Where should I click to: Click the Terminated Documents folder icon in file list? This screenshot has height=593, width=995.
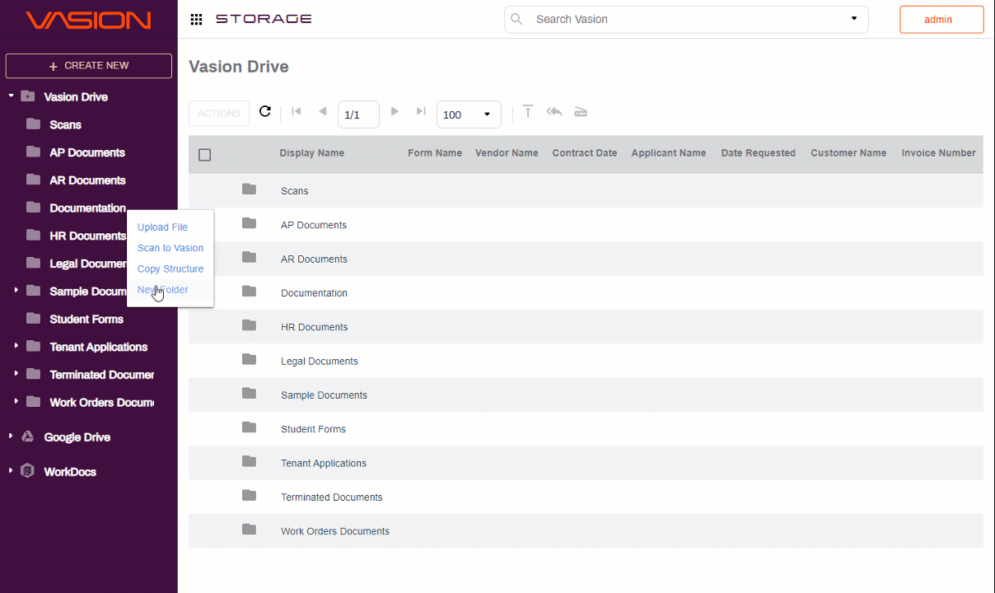249,495
